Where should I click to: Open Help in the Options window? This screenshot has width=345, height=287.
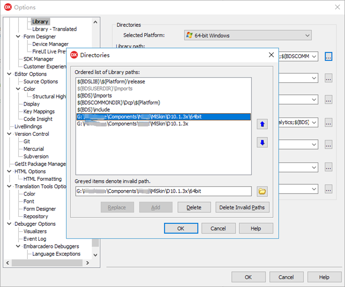pyautogui.click(x=324, y=277)
